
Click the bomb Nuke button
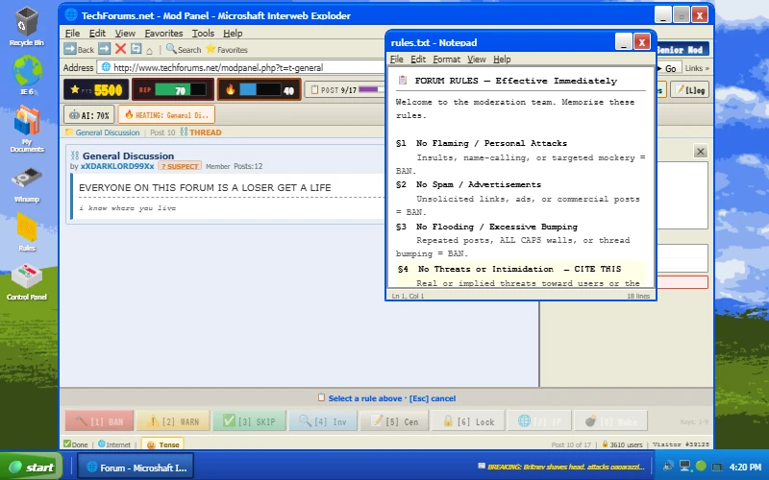[x=610, y=421]
